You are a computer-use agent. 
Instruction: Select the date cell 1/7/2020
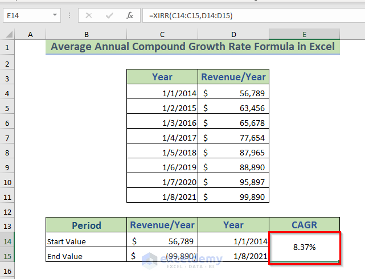[x=162, y=180]
